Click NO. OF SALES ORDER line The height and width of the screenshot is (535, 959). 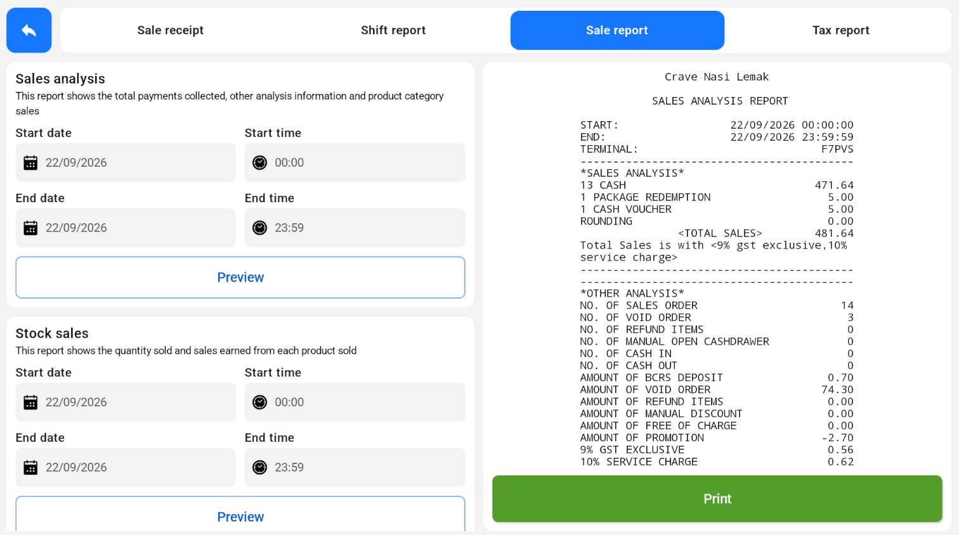(x=717, y=306)
